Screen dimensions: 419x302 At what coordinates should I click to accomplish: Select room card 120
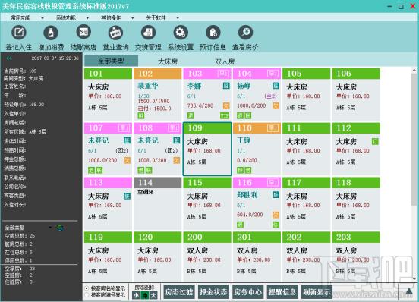158,256
